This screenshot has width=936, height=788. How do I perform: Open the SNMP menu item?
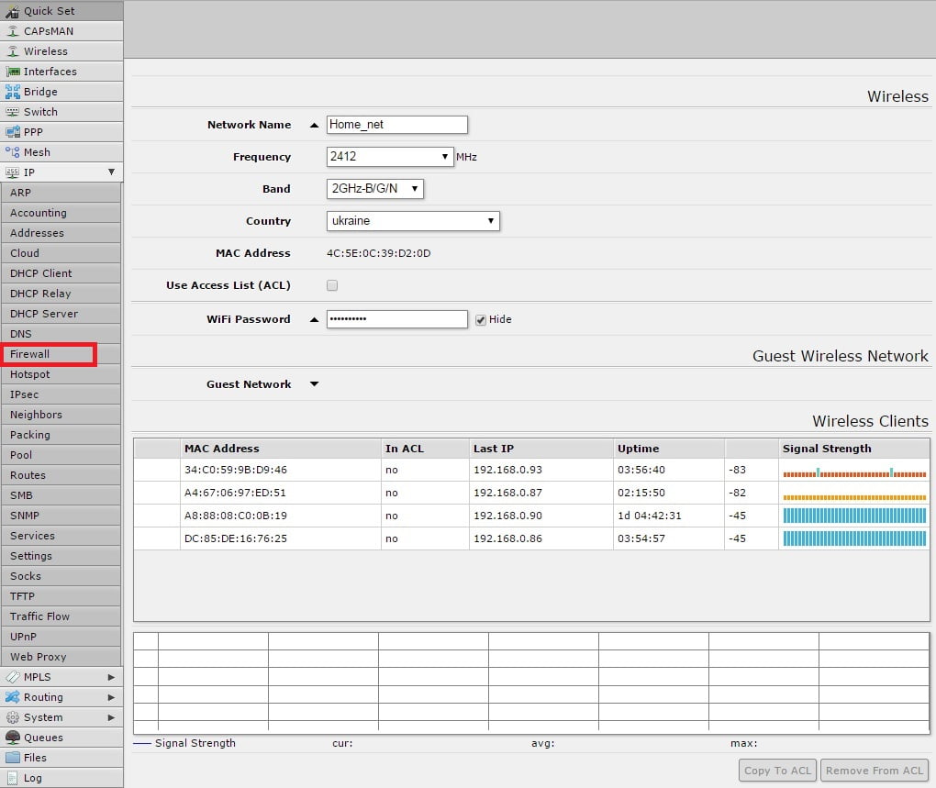(61, 516)
